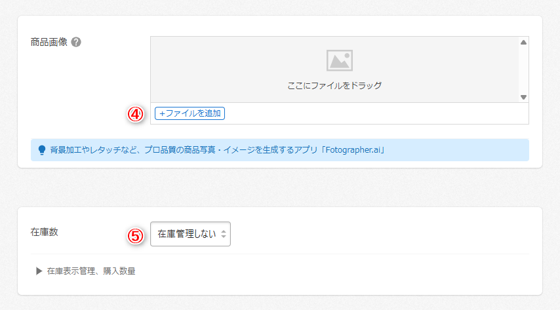Click the upload area's vertical scrollbar track
560x310 pixels.
[x=523, y=69]
